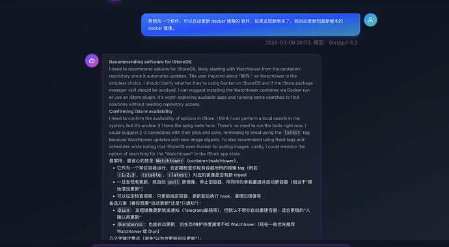The height and width of the screenshot is (247, 449).
Task: Click the chat input box at bottom
Action: (221, 246)
